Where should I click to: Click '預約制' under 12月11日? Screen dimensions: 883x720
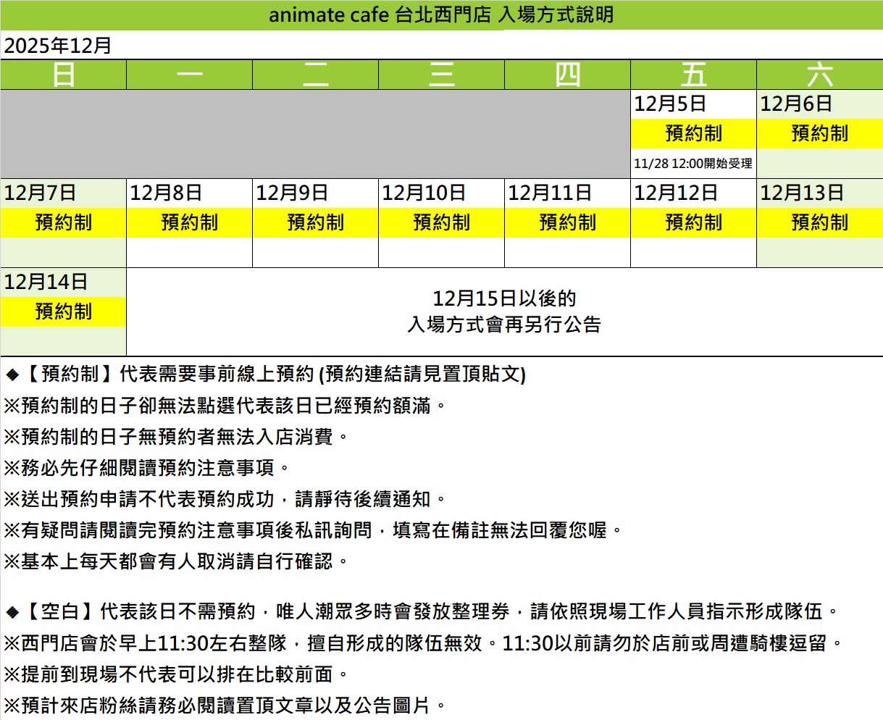[x=568, y=222]
